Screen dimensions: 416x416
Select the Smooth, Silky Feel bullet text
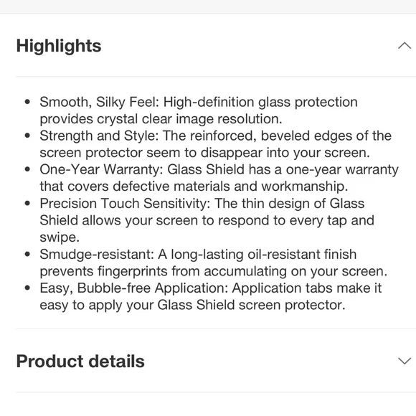(199, 110)
